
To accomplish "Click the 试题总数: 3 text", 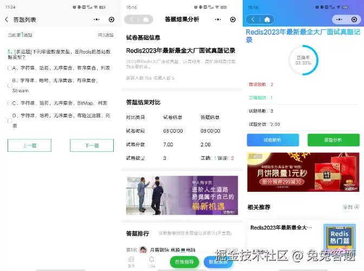I will [x=261, y=111].
